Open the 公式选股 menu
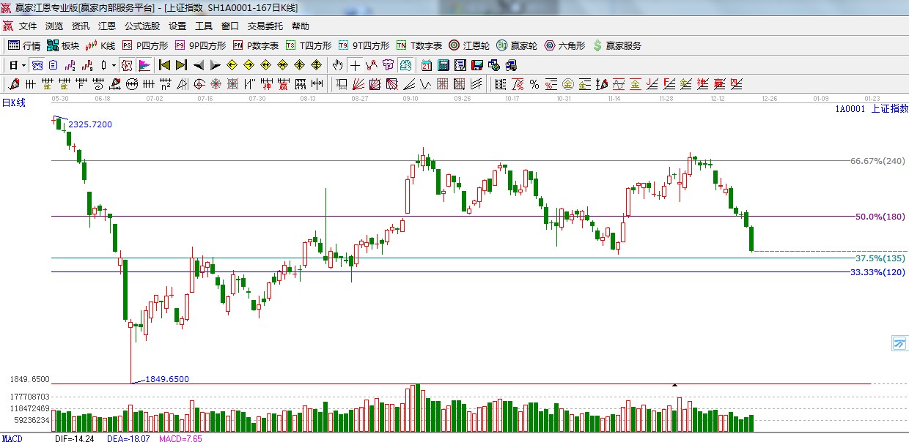The image size is (909, 442). (x=141, y=26)
